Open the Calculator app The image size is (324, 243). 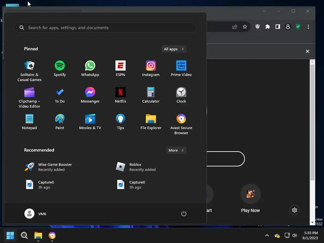point(151,95)
